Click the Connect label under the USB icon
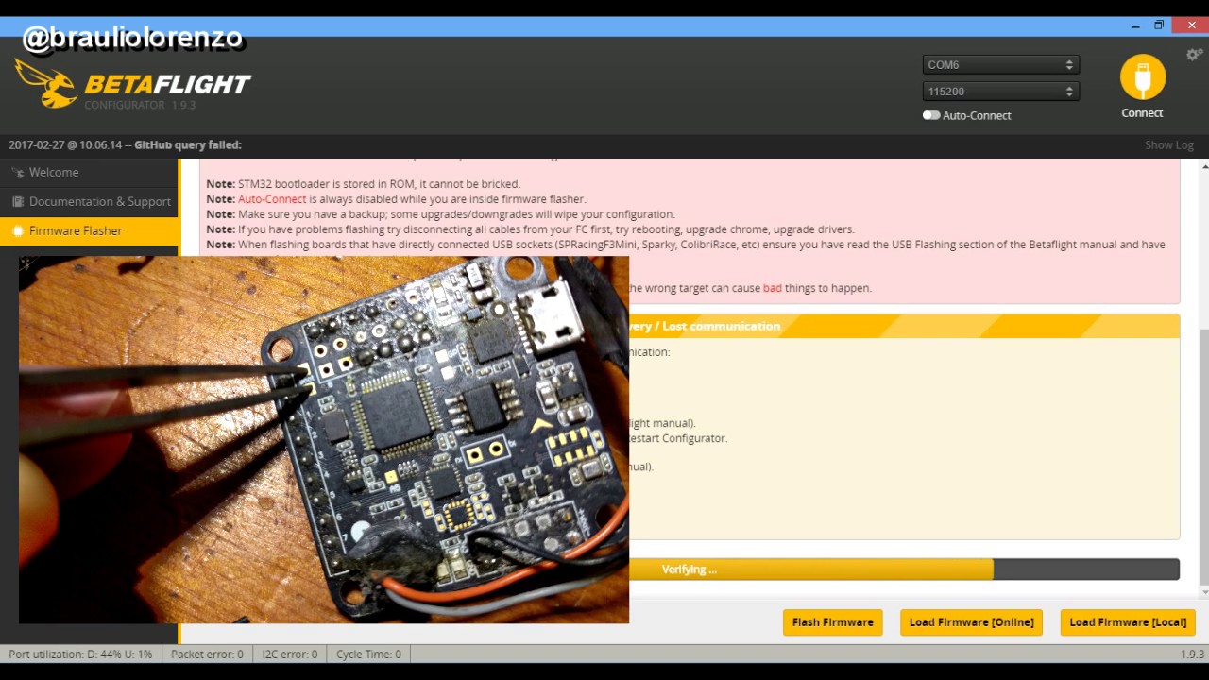 (1142, 113)
